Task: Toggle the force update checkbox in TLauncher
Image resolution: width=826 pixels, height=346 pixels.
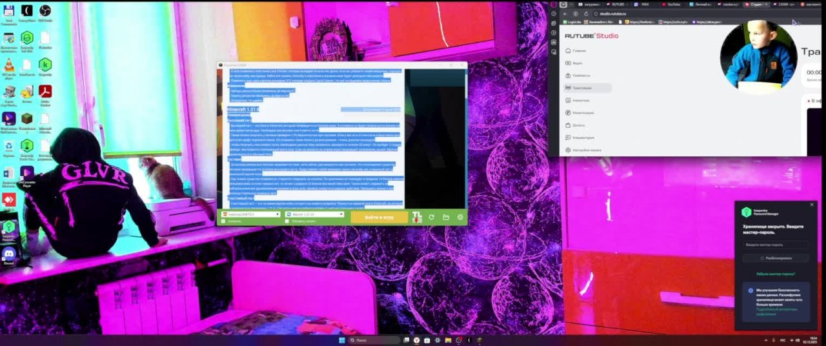Action: (287, 221)
